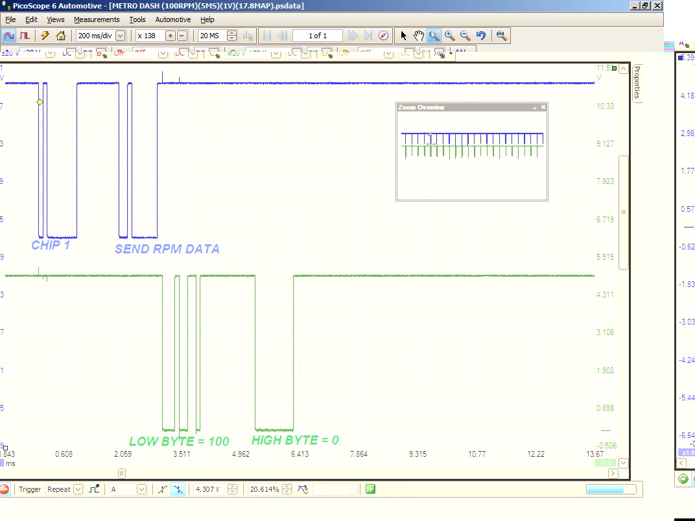The image size is (695, 521).
Task: Close the Zoom Overview window
Action: [x=543, y=107]
